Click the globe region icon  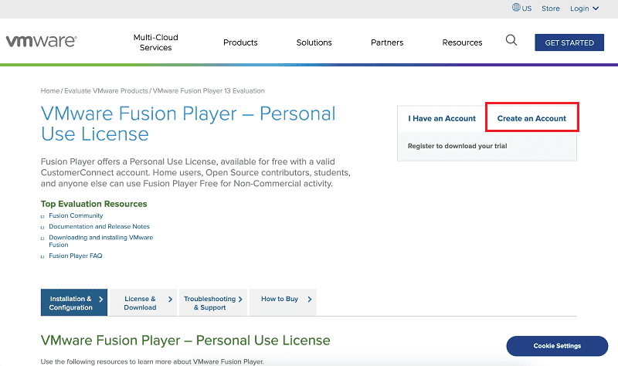point(516,7)
